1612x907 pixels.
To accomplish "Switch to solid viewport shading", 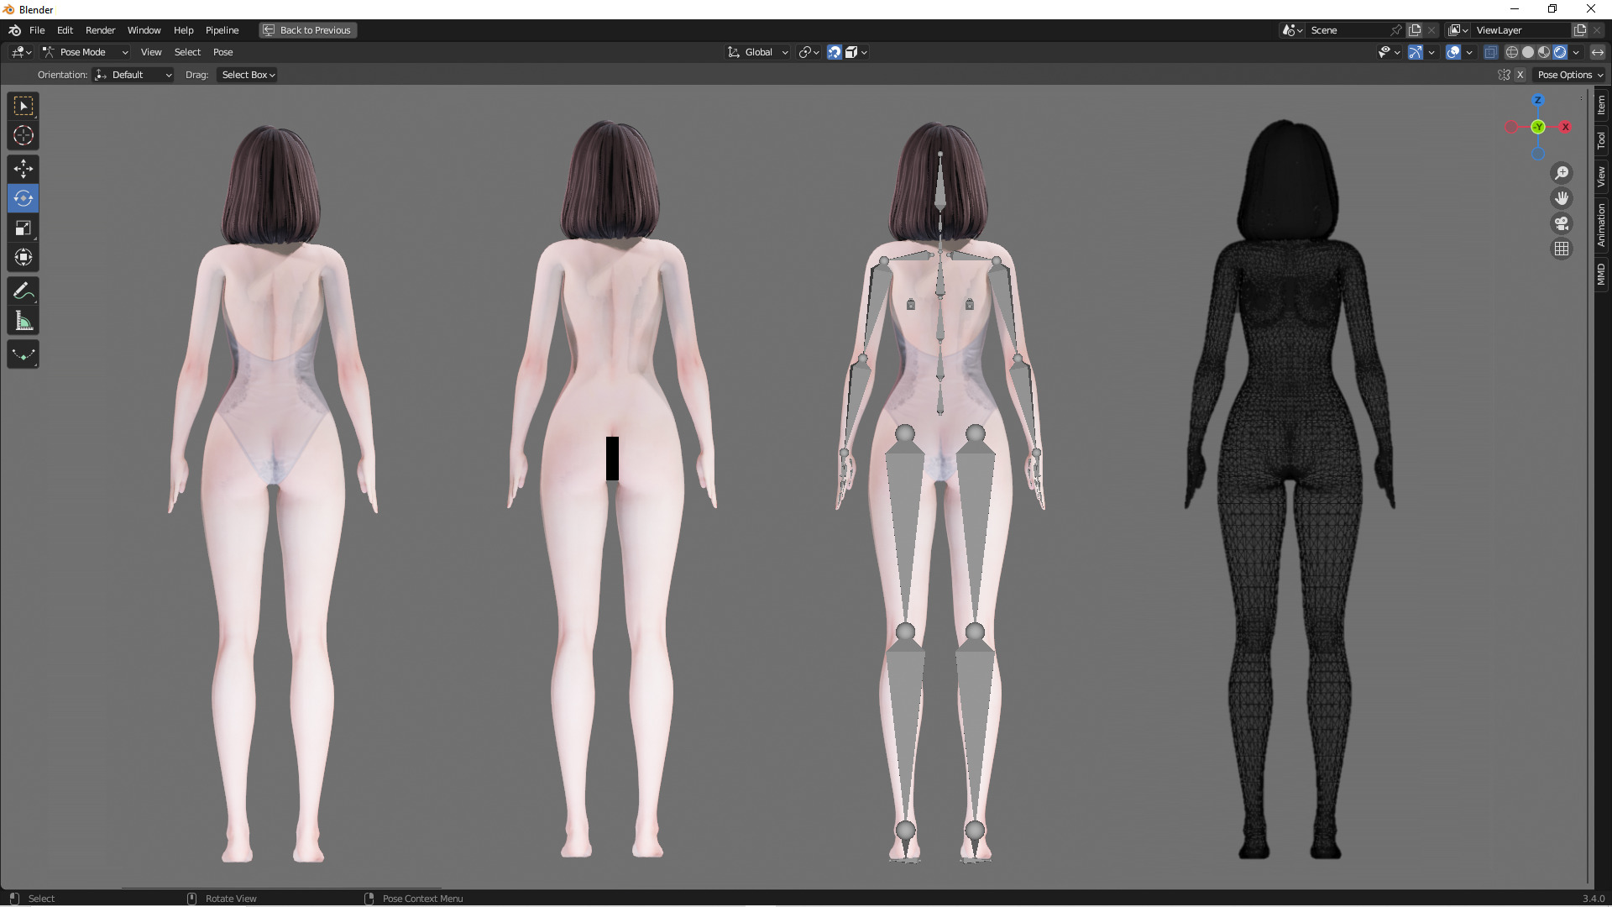I will (1528, 52).
